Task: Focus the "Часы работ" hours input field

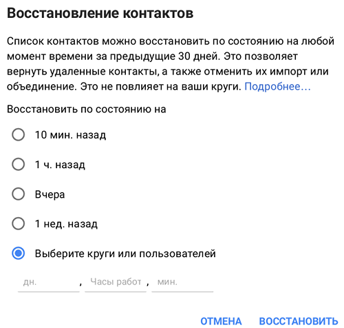Action: click(116, 283)
